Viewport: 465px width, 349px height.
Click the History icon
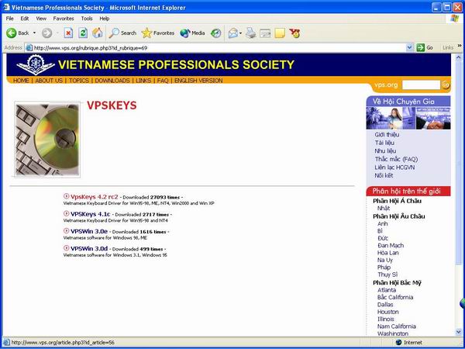click(x=216, y=33)
